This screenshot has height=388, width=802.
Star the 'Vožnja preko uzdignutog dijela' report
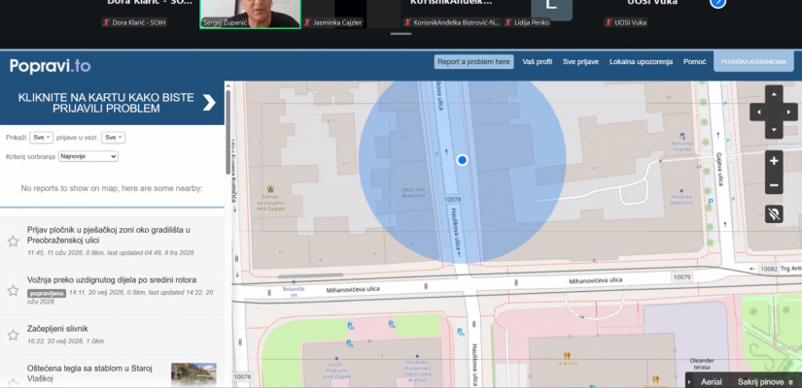click(14, 290)
